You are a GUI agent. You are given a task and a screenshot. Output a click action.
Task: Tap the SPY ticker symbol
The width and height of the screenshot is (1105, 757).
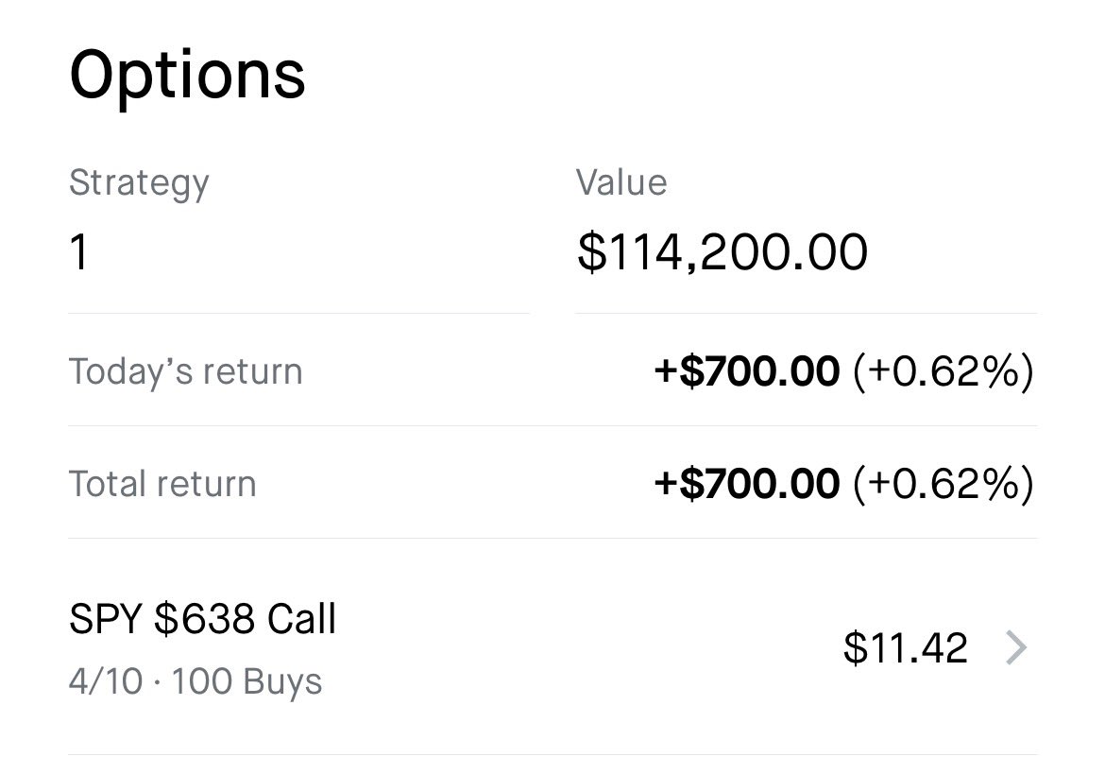click(x=103, y=619)
